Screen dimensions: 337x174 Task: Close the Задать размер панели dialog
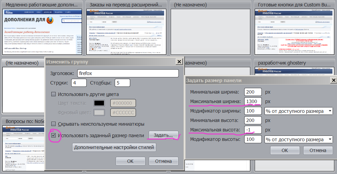pos(333,80)
